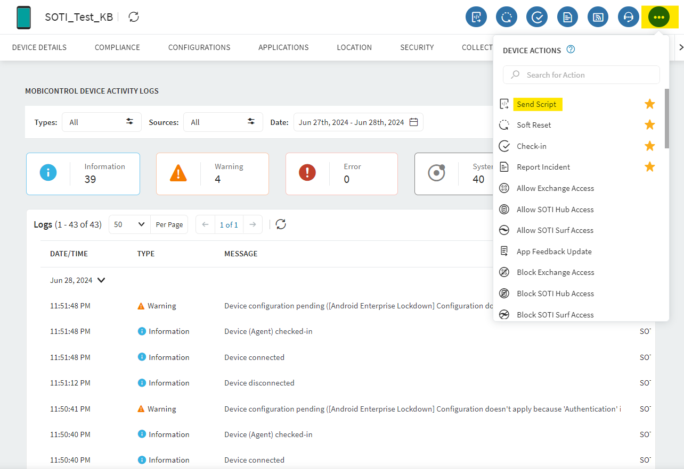Click the Send Script toolbar icon
The width and height of the screenshot is (684, 469).
coord(476,17)
